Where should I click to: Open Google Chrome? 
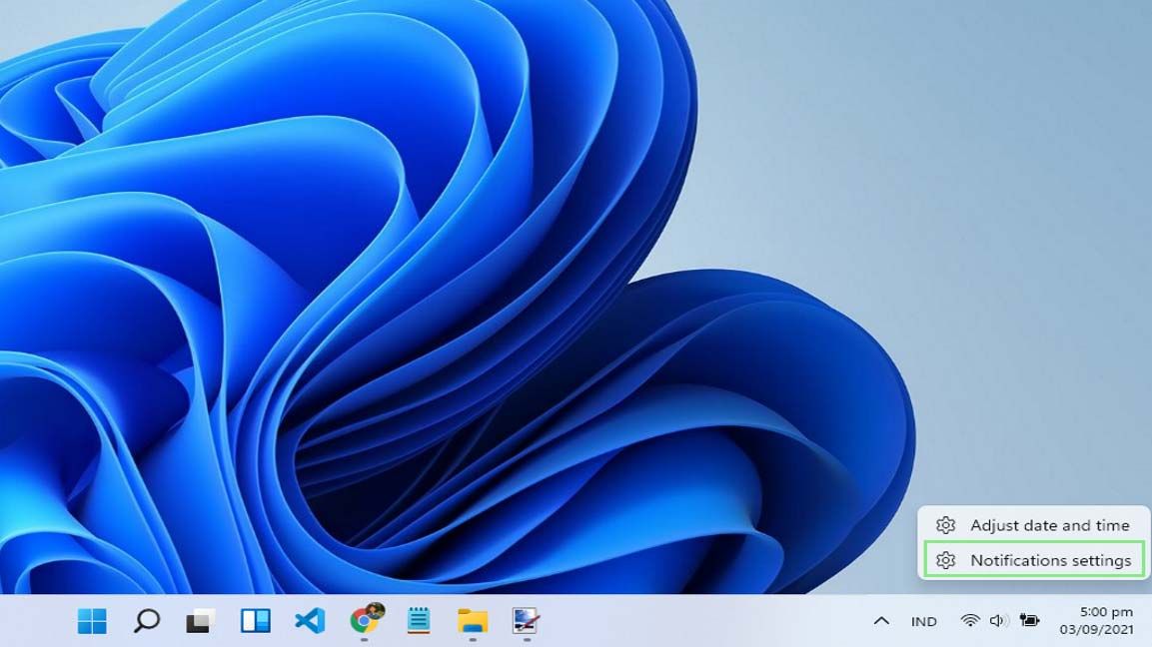click(365, 621)
